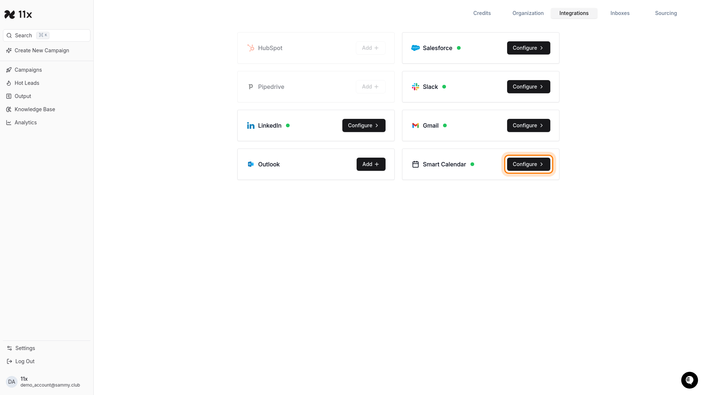Open the Inboxes tab

tap(620, 13)
